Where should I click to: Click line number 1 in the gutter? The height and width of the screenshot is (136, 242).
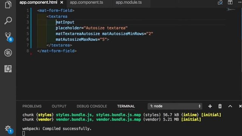[28, 11]
